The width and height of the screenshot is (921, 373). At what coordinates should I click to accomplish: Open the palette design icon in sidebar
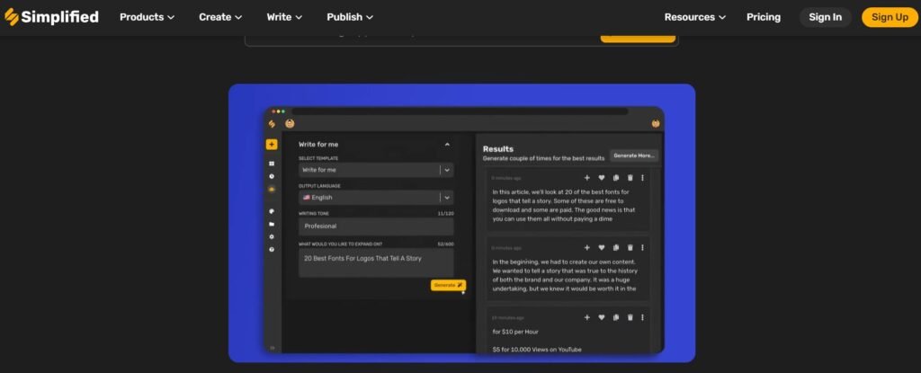(272, 211)
